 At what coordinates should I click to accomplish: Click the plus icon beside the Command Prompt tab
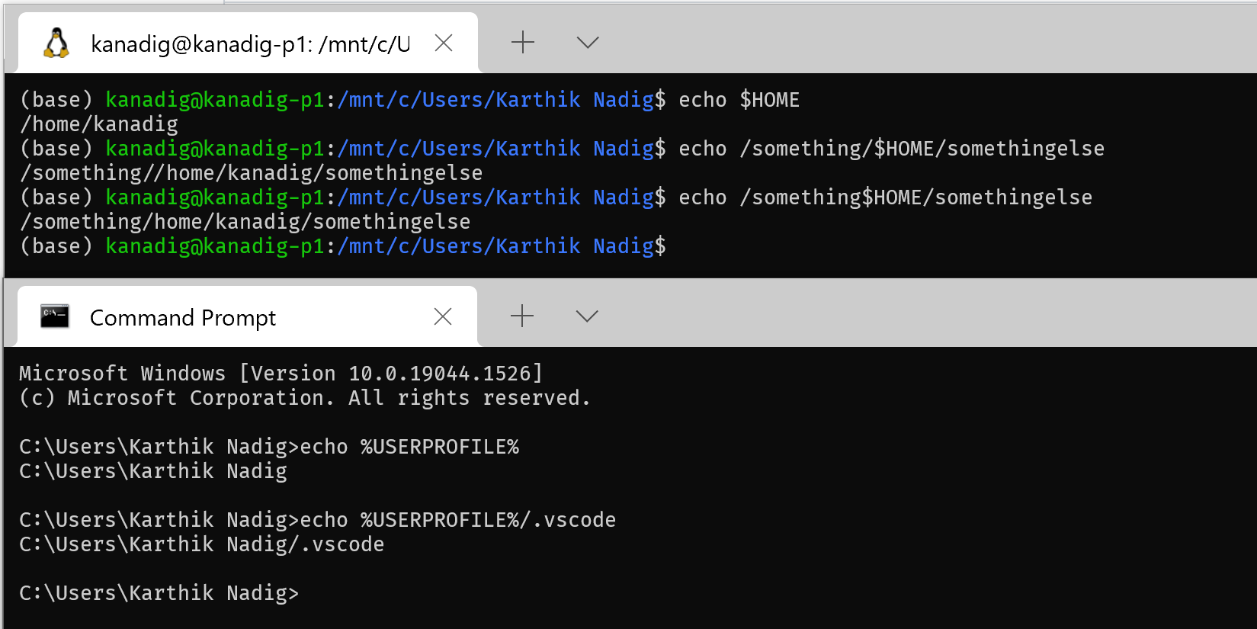point(521,315)
